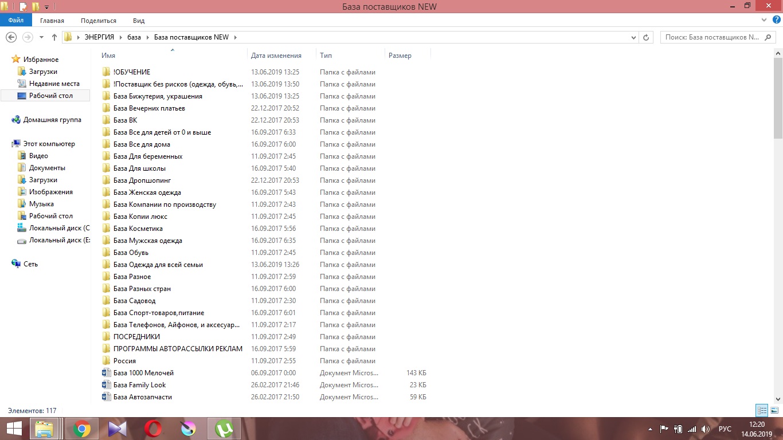Viewport: 783px width, 440px height.
Task: Select the База ВК folder icon
Action: tap(106, 120)
